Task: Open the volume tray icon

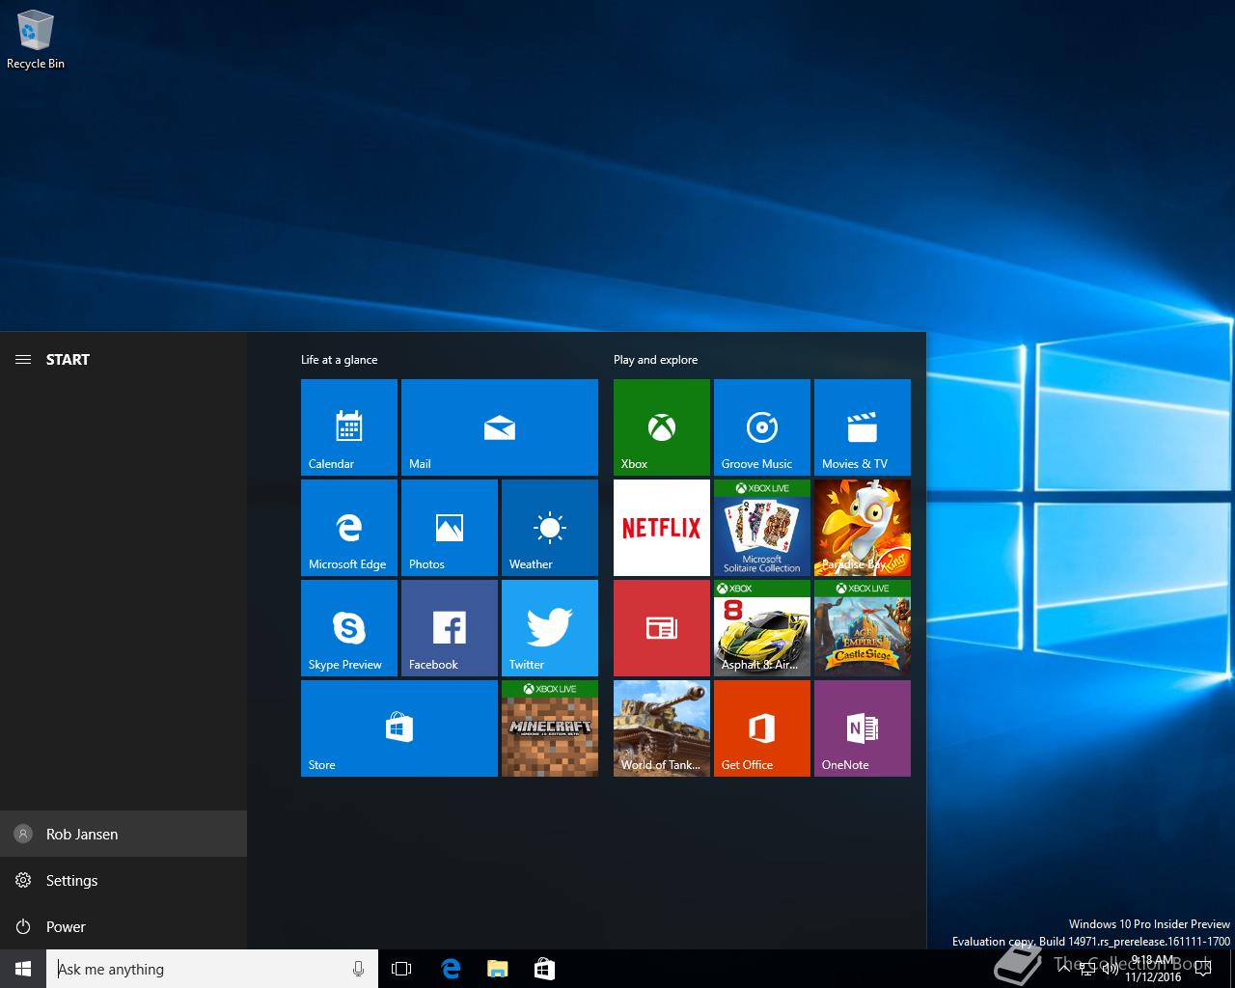Action: click(x=1110, y=970)
